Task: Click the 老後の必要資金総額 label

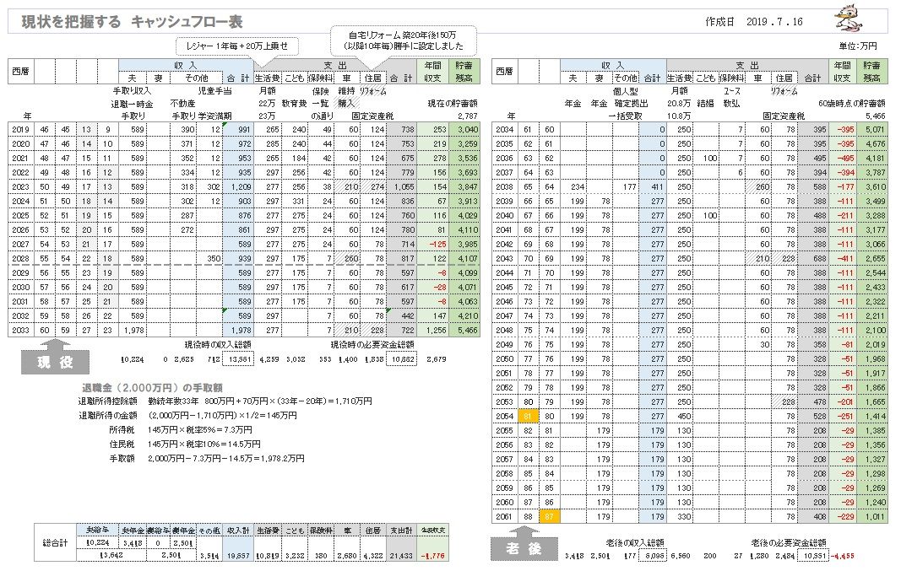Action: [789, 542]
